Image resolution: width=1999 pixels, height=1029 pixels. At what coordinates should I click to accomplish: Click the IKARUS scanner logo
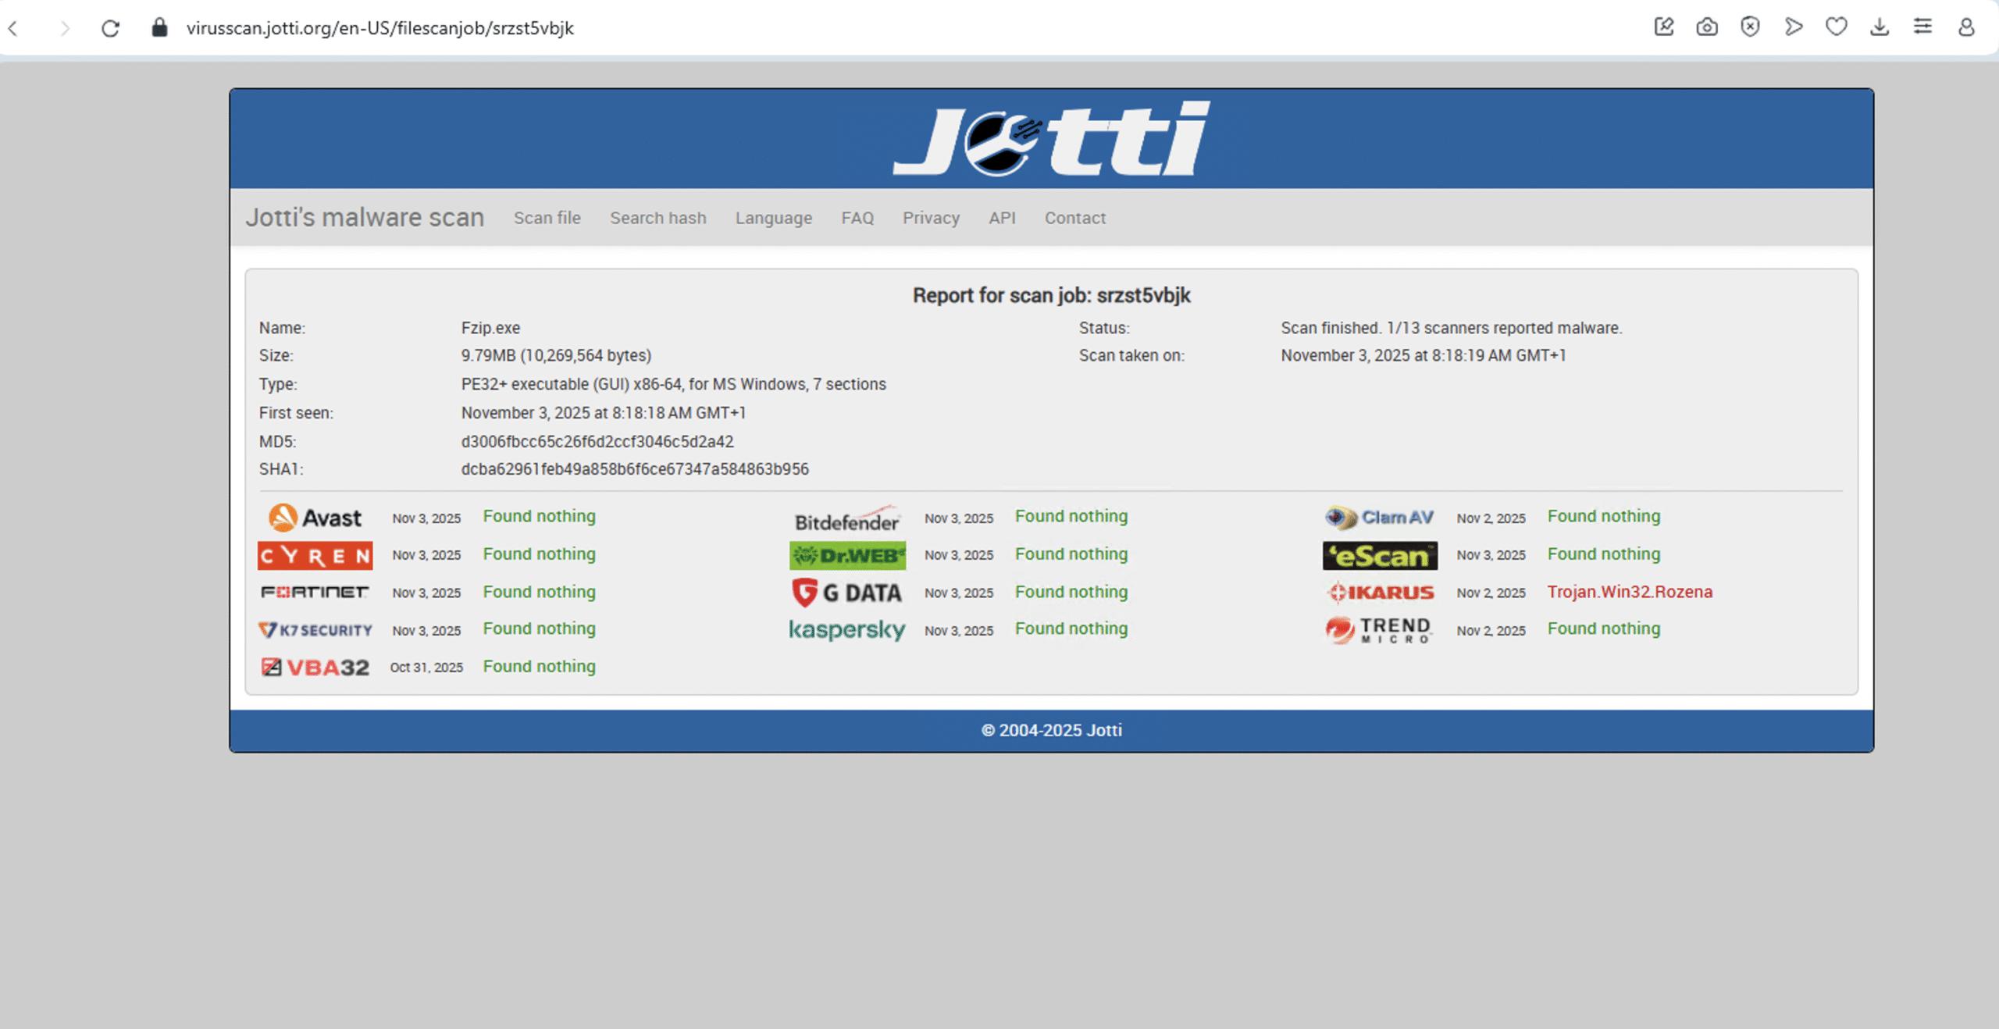tap(1380, 593)
